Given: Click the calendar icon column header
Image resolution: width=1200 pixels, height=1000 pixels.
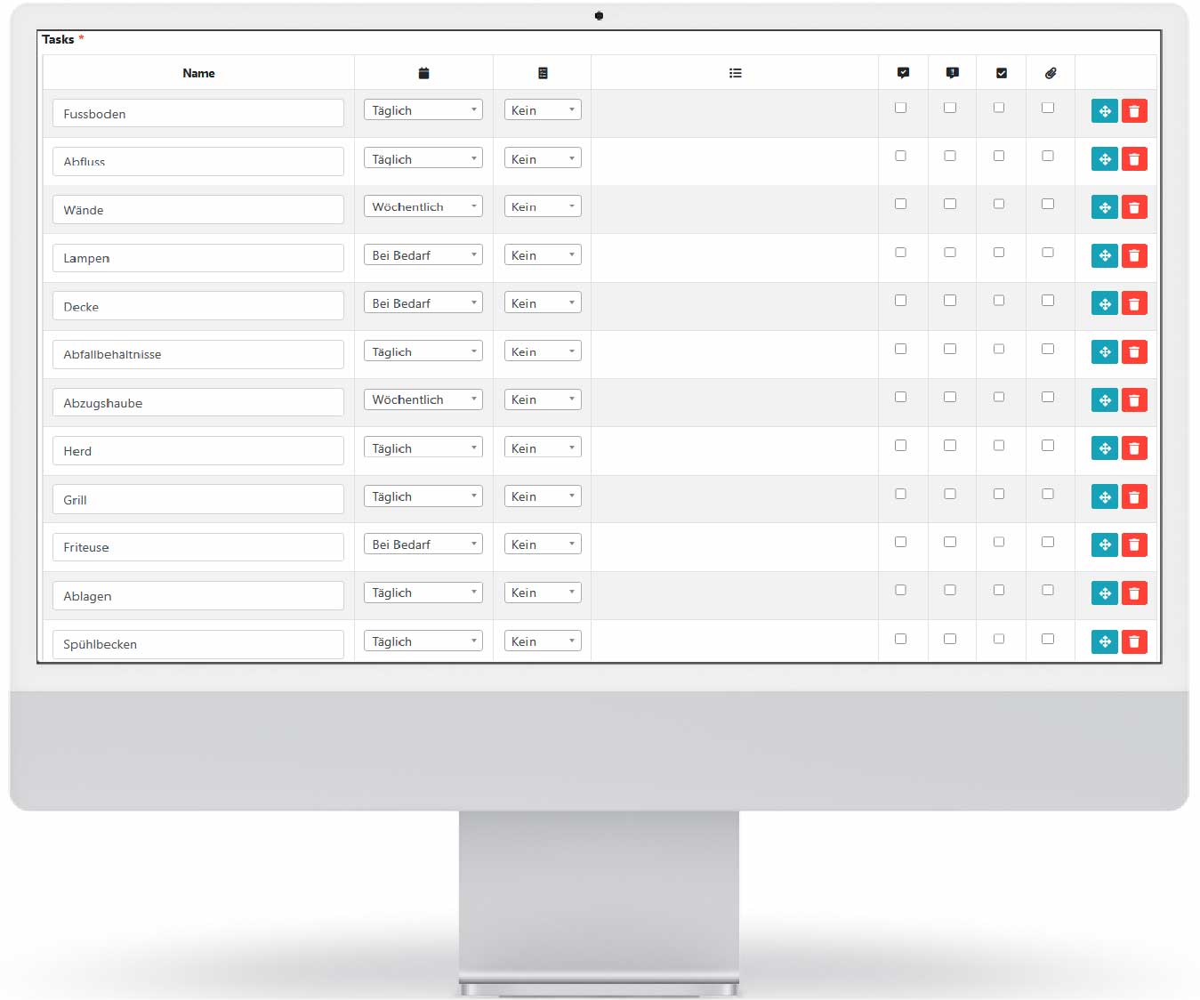Looking at the screenshot, I should pyautogui.click(x=423, y=73).
